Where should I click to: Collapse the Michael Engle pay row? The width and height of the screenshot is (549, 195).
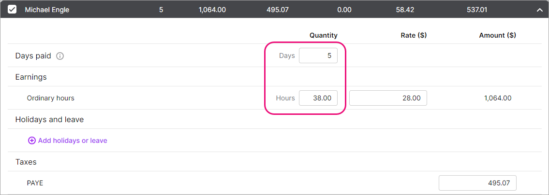click(539, 9)
